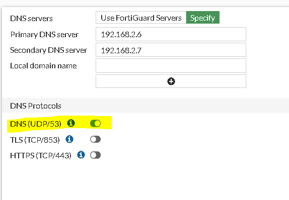Enable HTTPS (TCP/443) protocol toggle
289x200 pixels.
[x=95, y=155]
